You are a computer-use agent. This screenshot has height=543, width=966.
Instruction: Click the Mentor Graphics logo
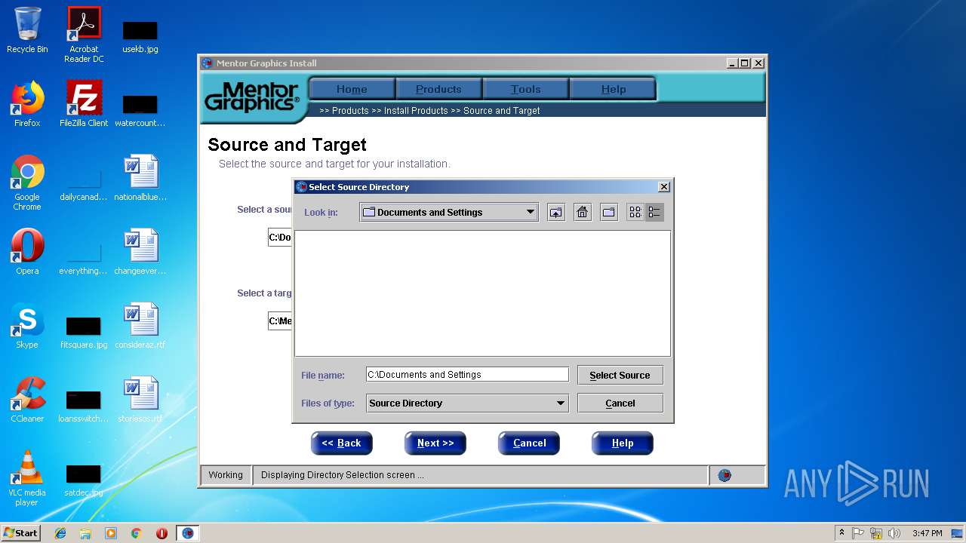click(x=252, y=97)
